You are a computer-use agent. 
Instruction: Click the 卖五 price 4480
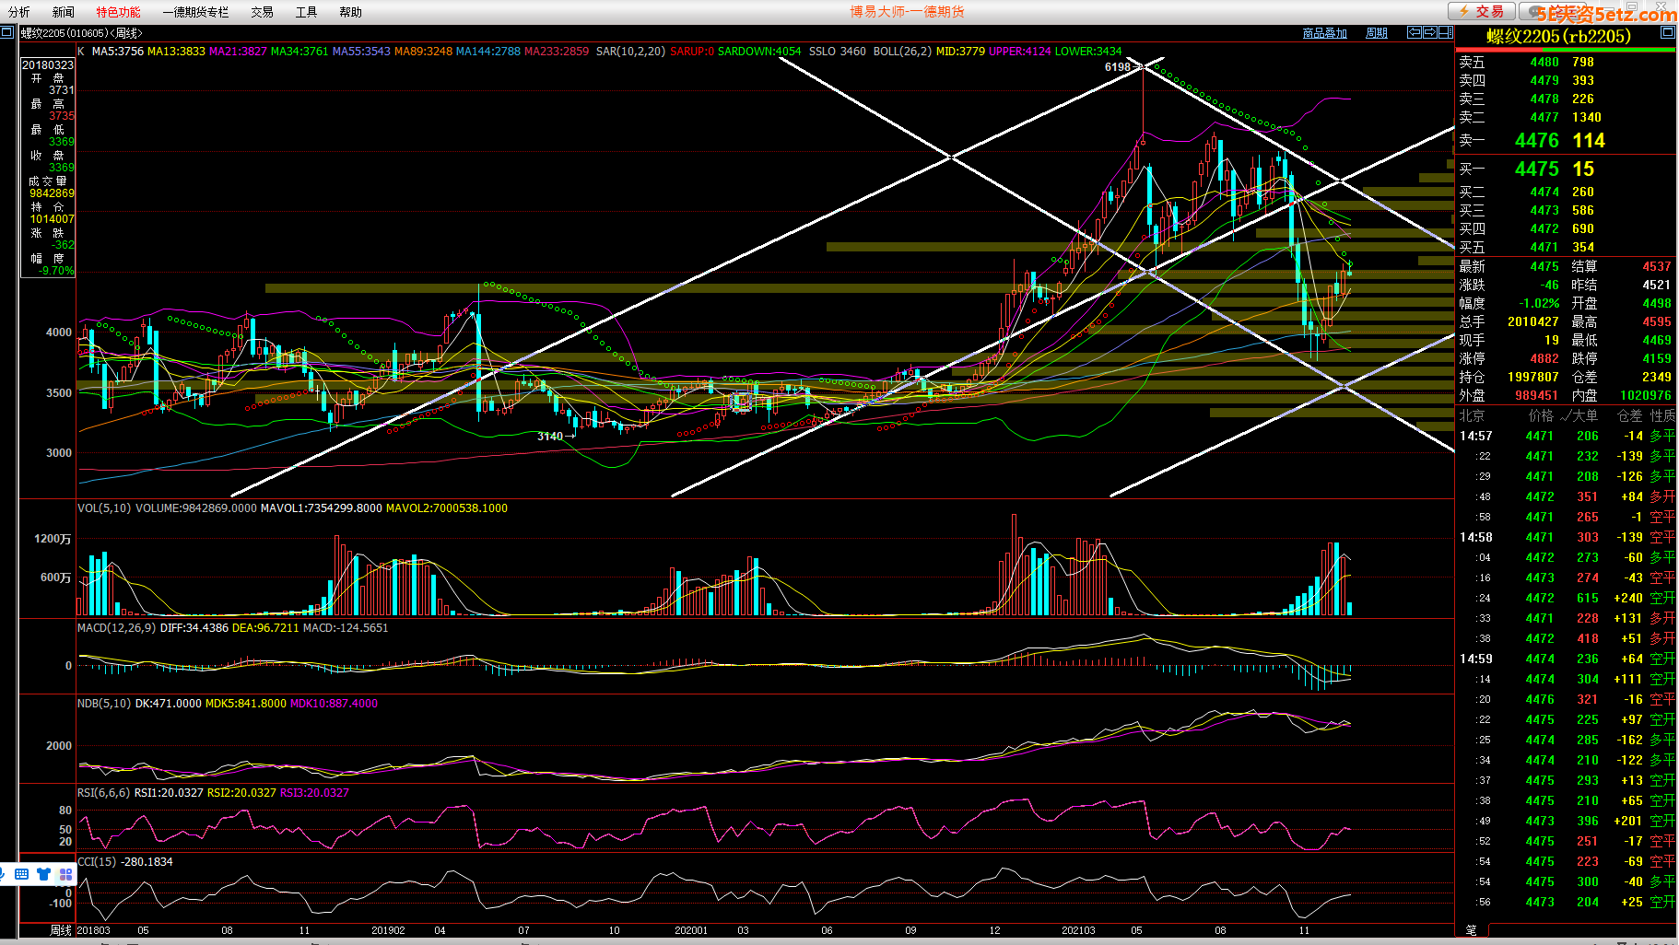[x=1544, y=62]
